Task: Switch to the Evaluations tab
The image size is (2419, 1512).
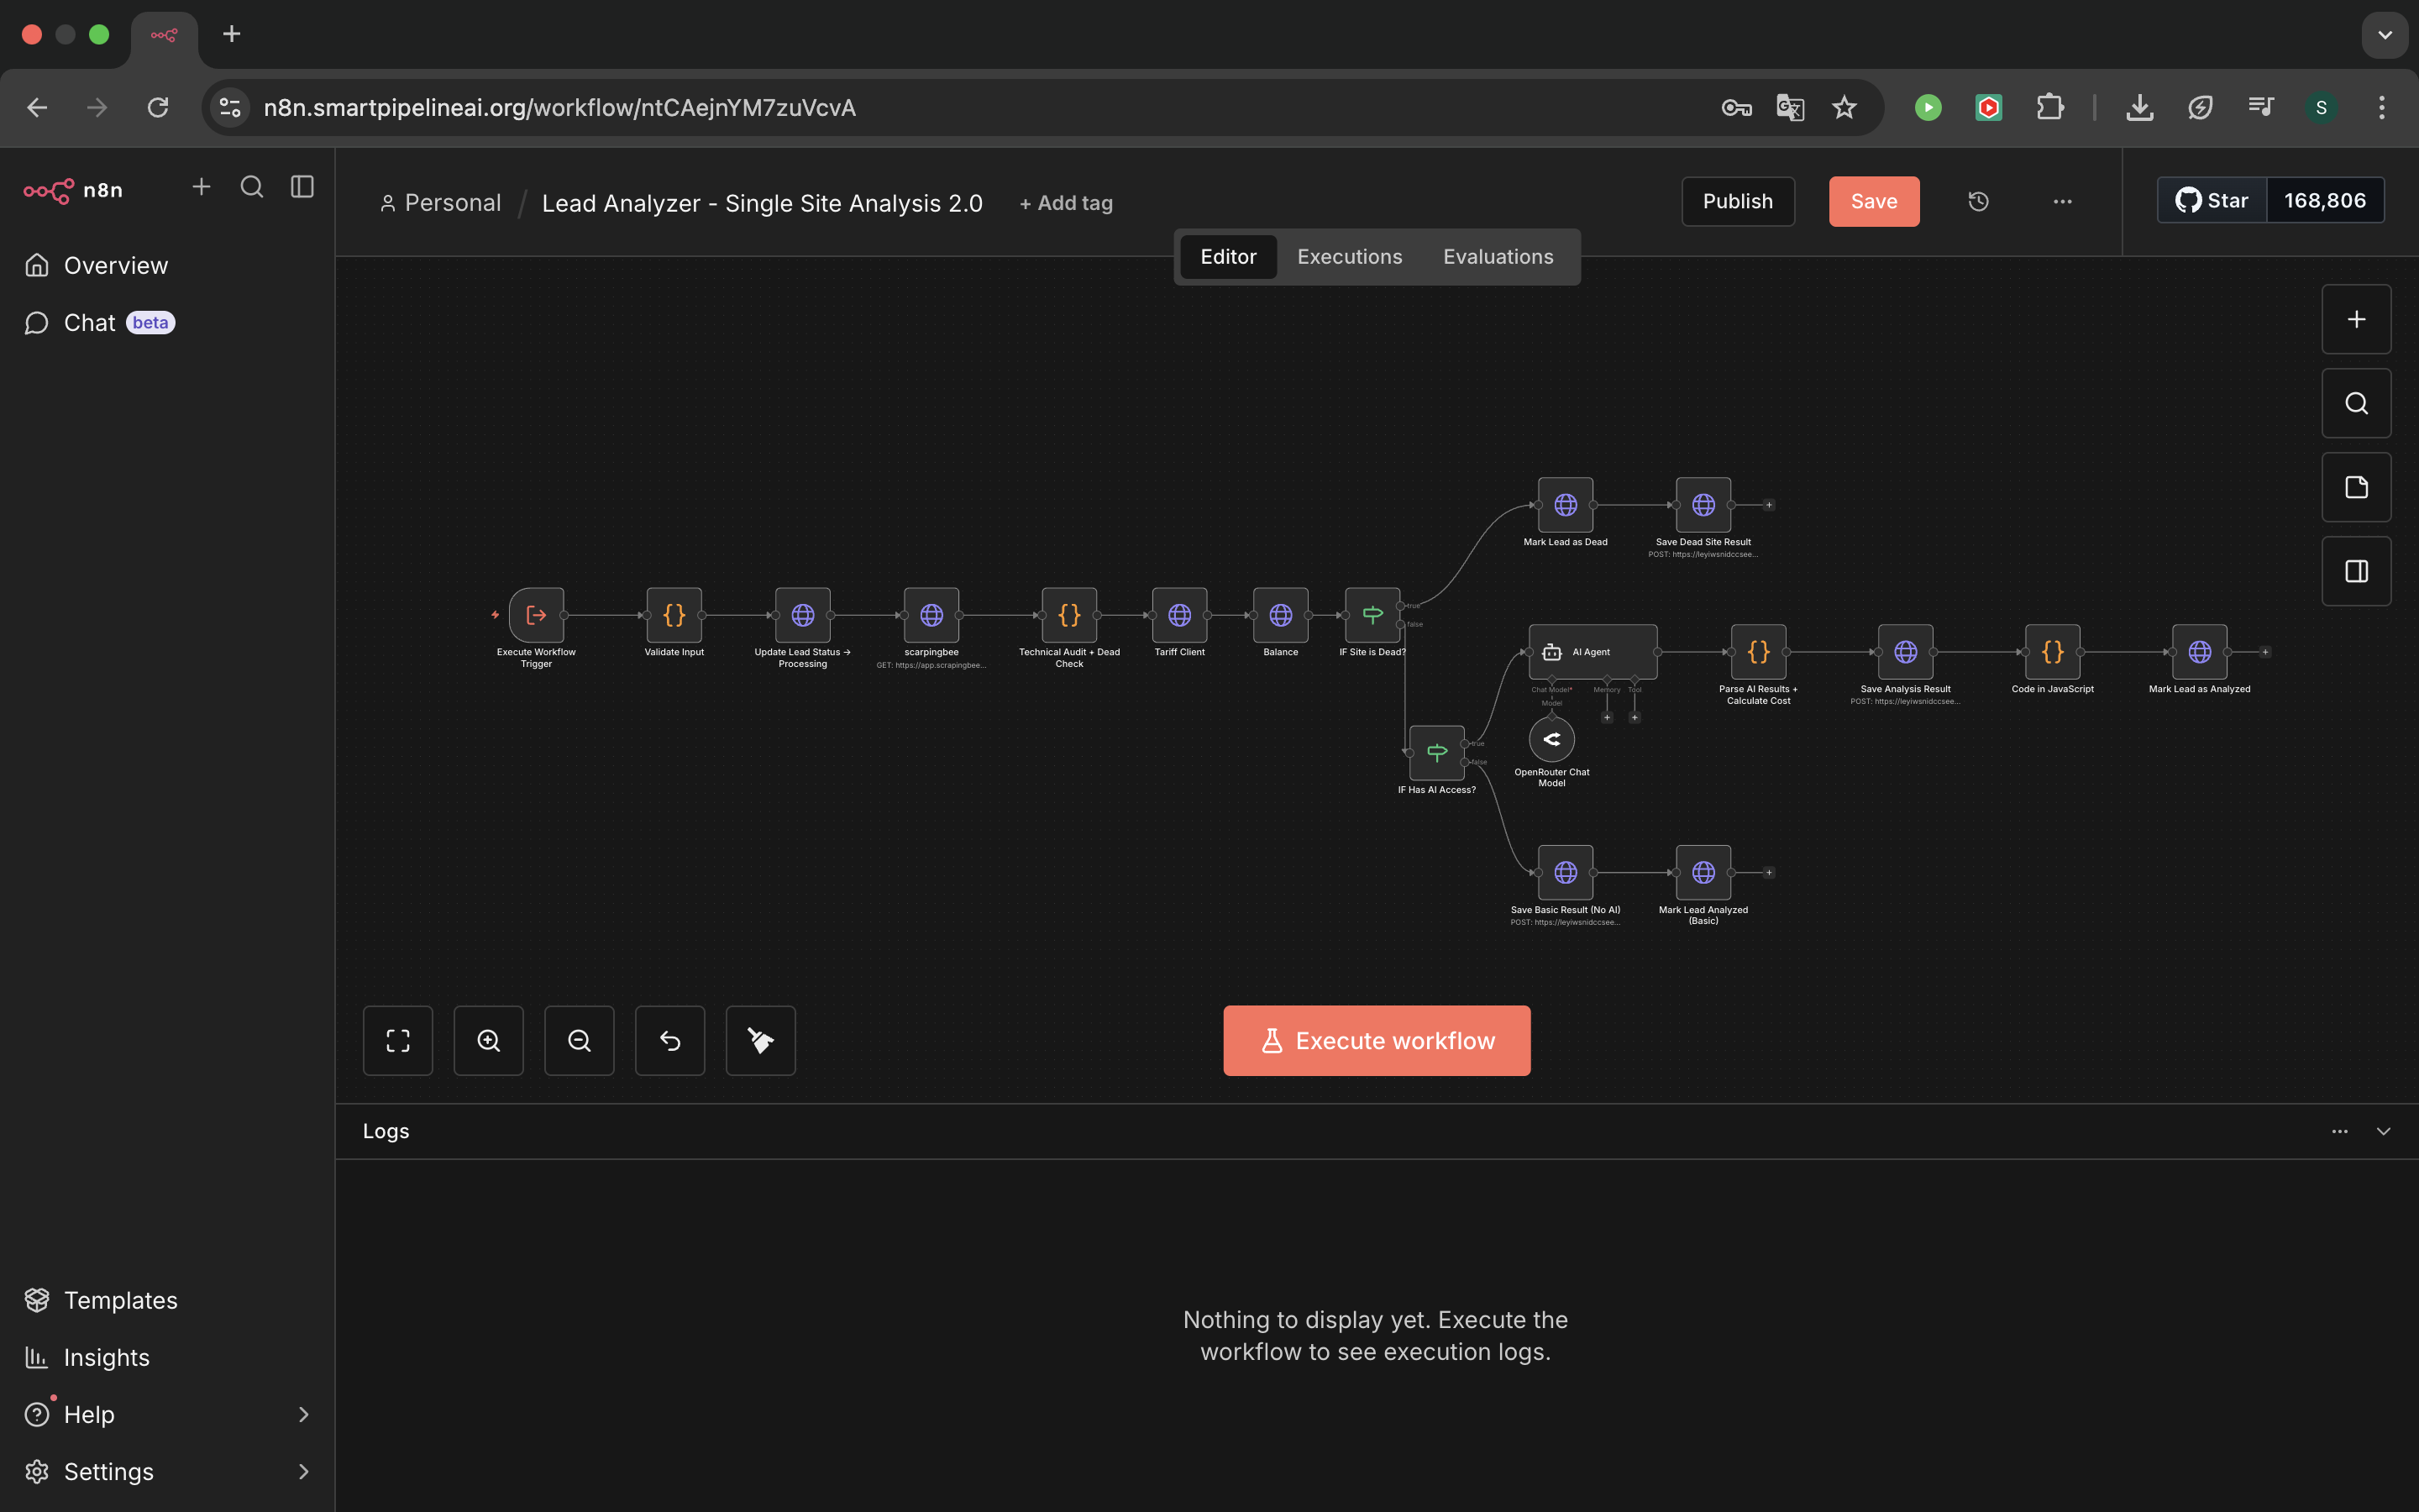Action: (x=1498, y=257)
